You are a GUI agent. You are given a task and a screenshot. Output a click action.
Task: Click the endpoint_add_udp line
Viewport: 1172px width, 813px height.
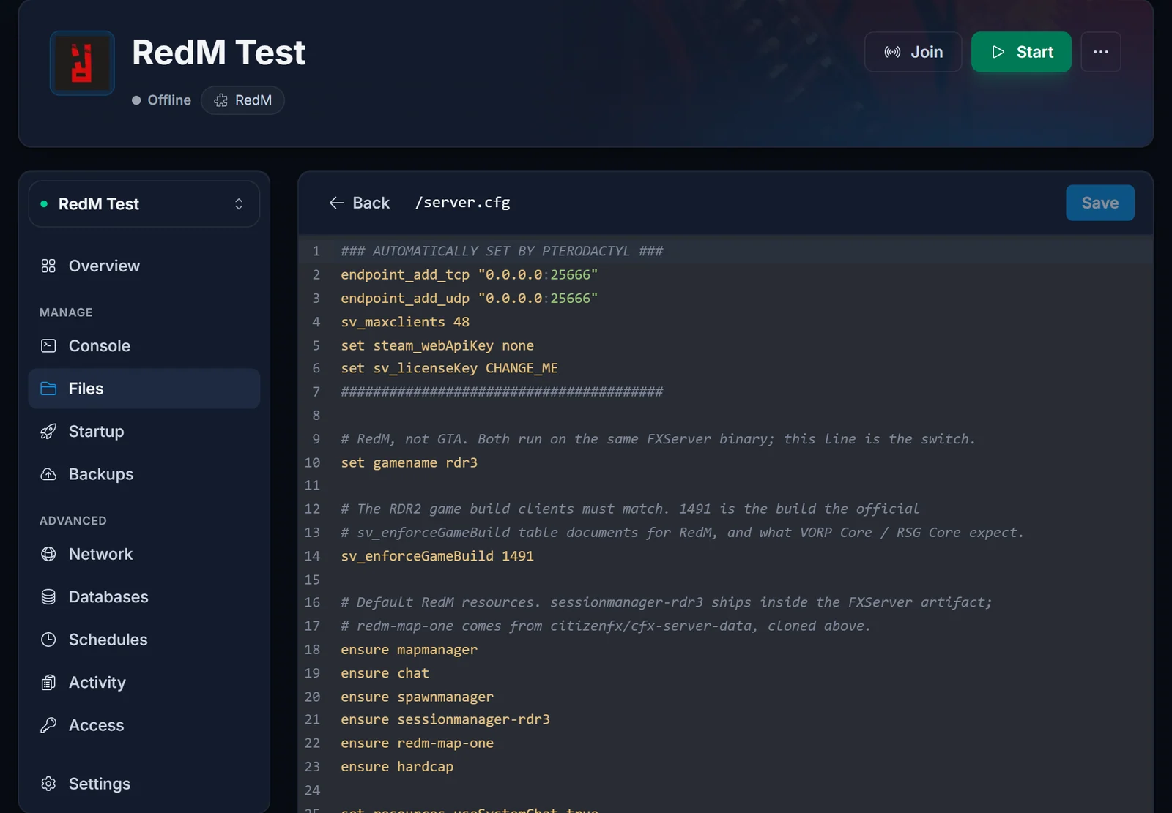[470, 299]
